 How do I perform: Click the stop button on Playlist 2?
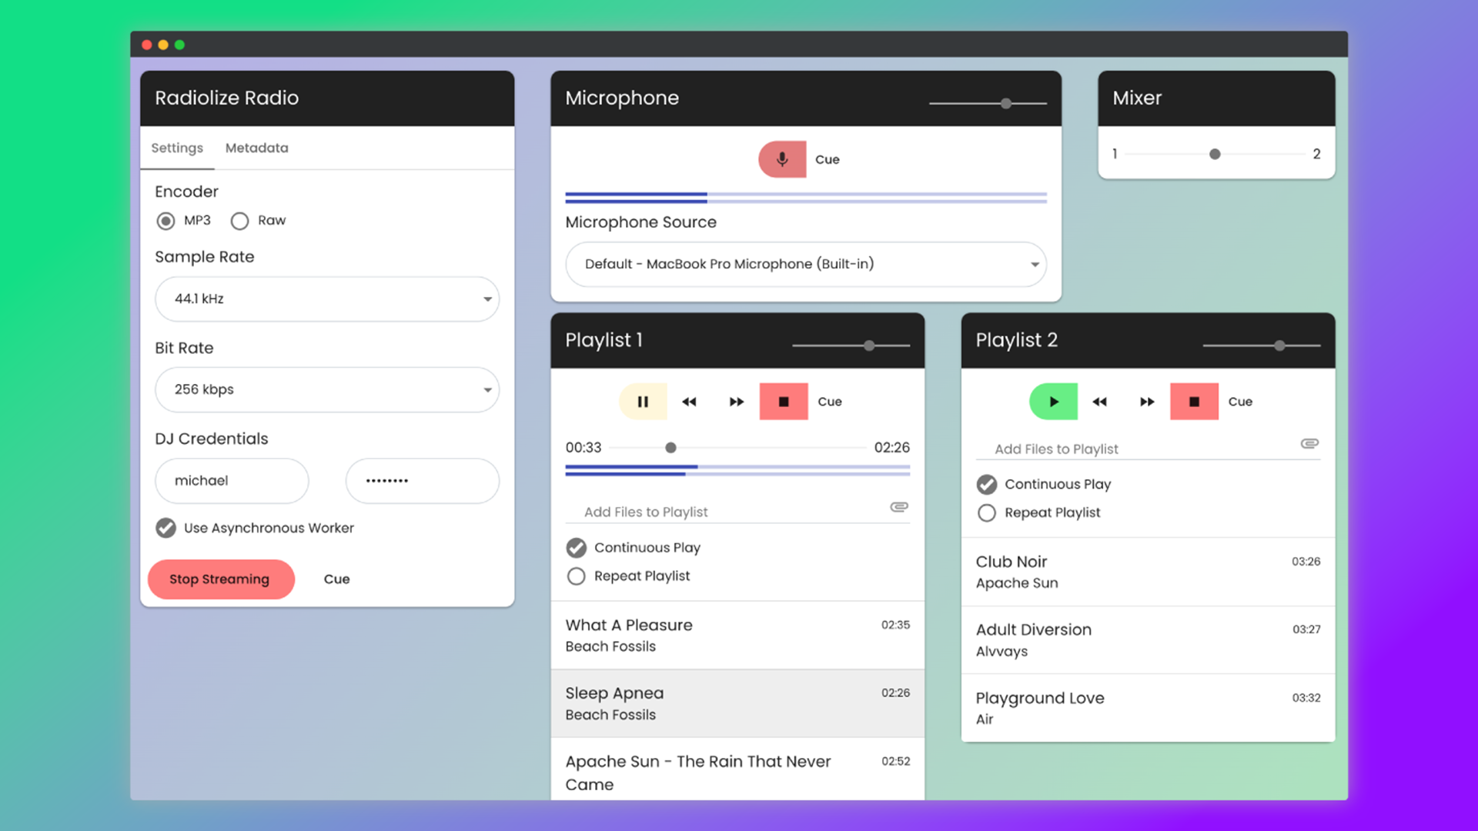click(x=1195, y=401)
